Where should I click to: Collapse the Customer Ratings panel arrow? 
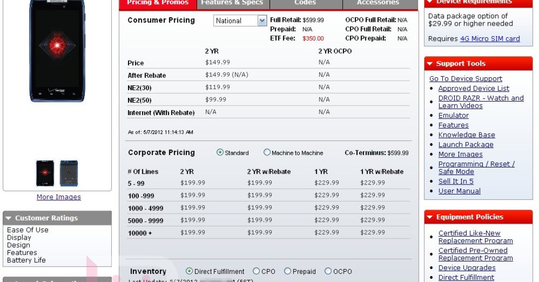9,218
